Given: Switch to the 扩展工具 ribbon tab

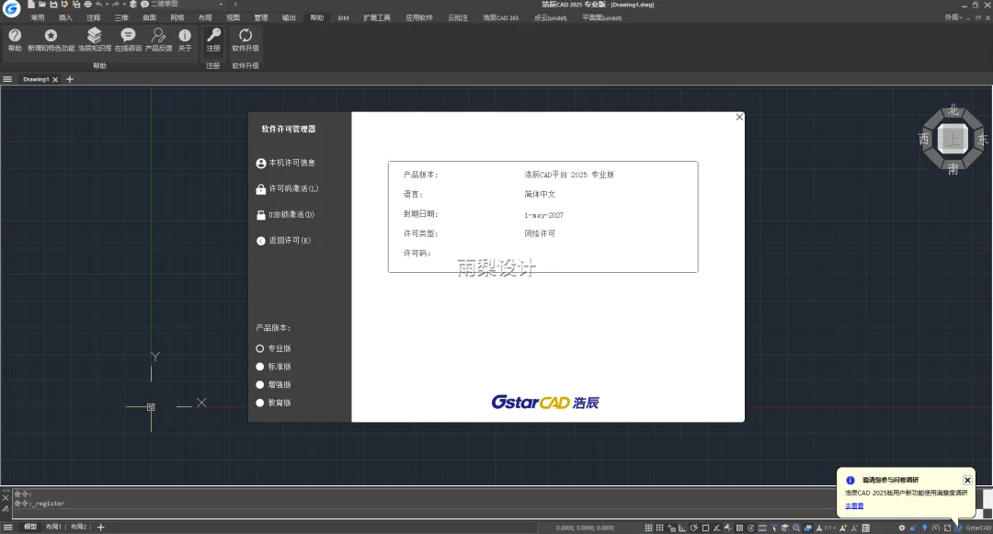Looking at the screenshot, I should (x=377, y=17).
